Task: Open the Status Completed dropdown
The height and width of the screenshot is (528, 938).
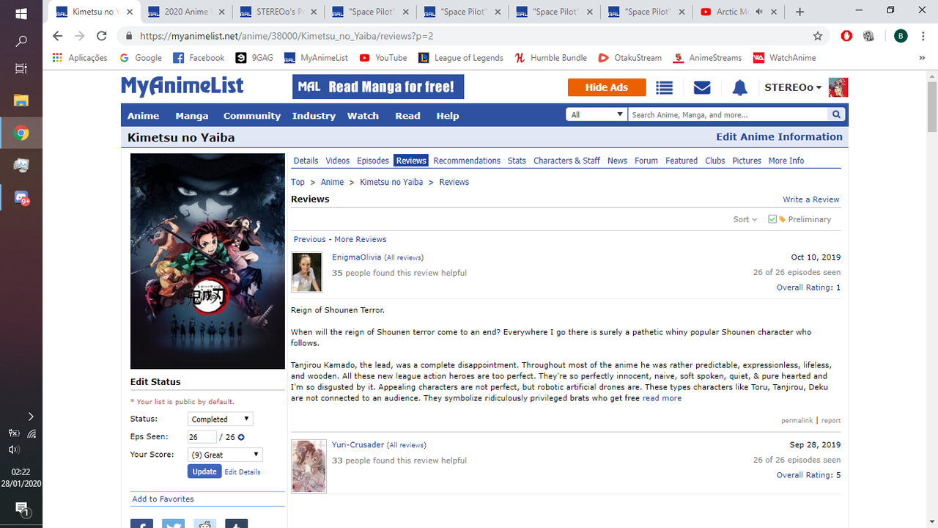Action: (x=220, y=419)
